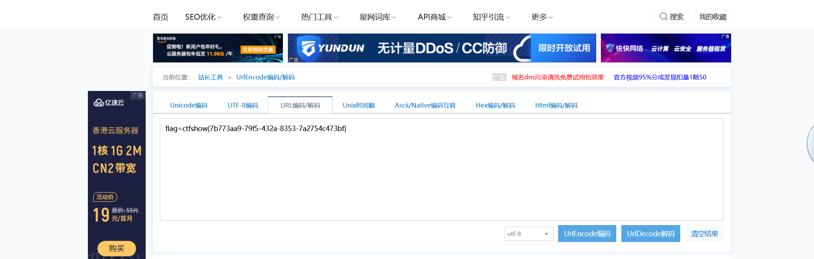Image resolution: width=814 pixels, height=259 pixels.
Task: Click the 搜索 search button
Action: pos(671,17)
